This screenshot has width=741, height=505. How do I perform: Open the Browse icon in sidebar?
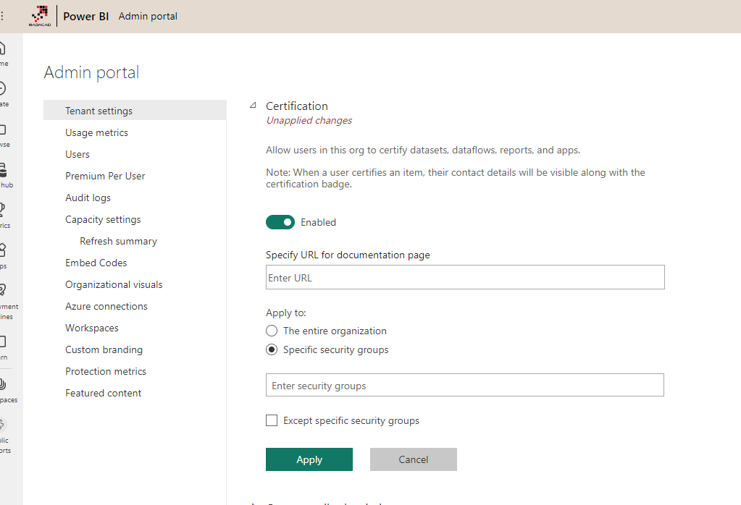[3, 130]
